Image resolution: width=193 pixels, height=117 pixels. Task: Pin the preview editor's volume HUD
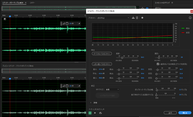pos(79,86)
